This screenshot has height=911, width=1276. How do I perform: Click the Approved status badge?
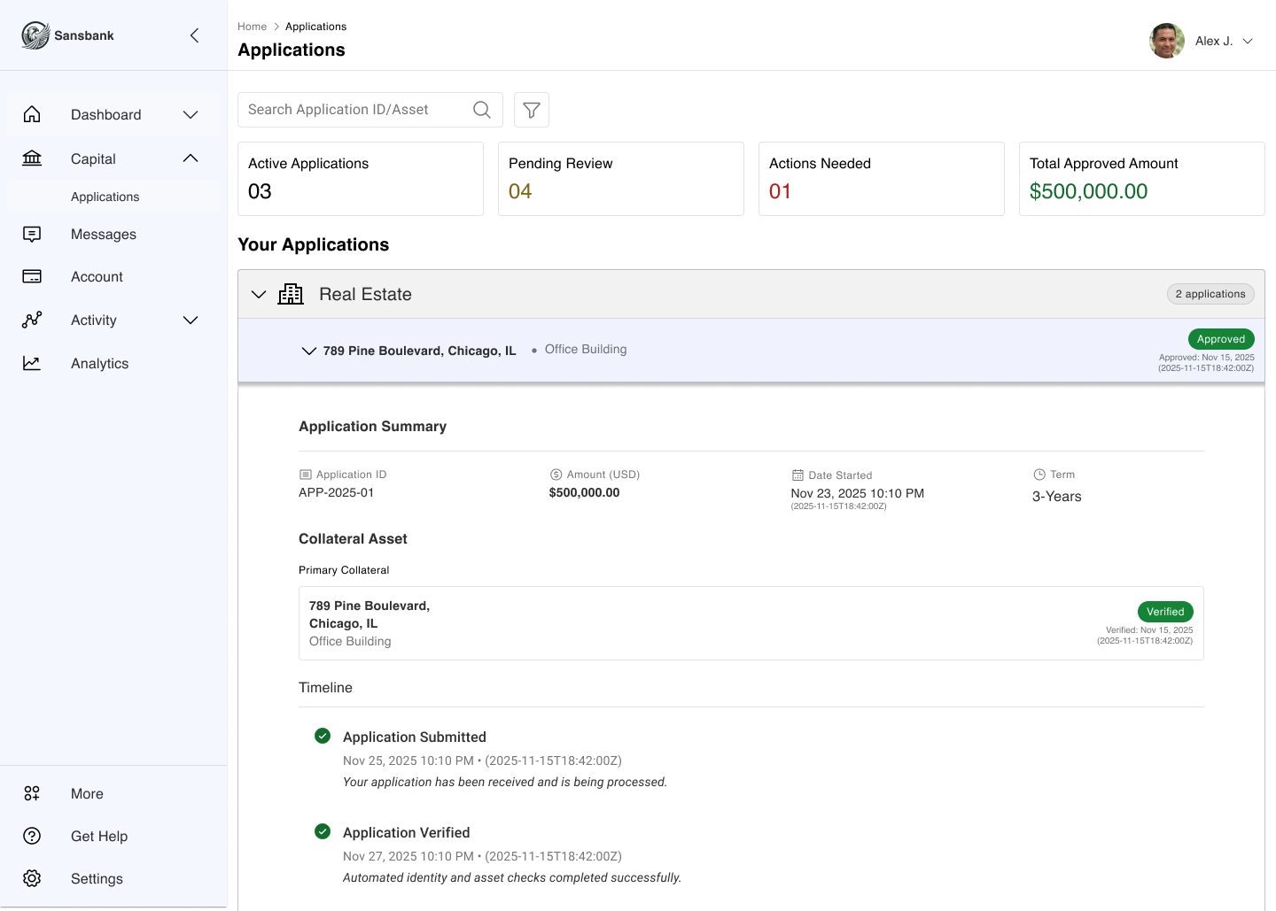(1221, 338)
